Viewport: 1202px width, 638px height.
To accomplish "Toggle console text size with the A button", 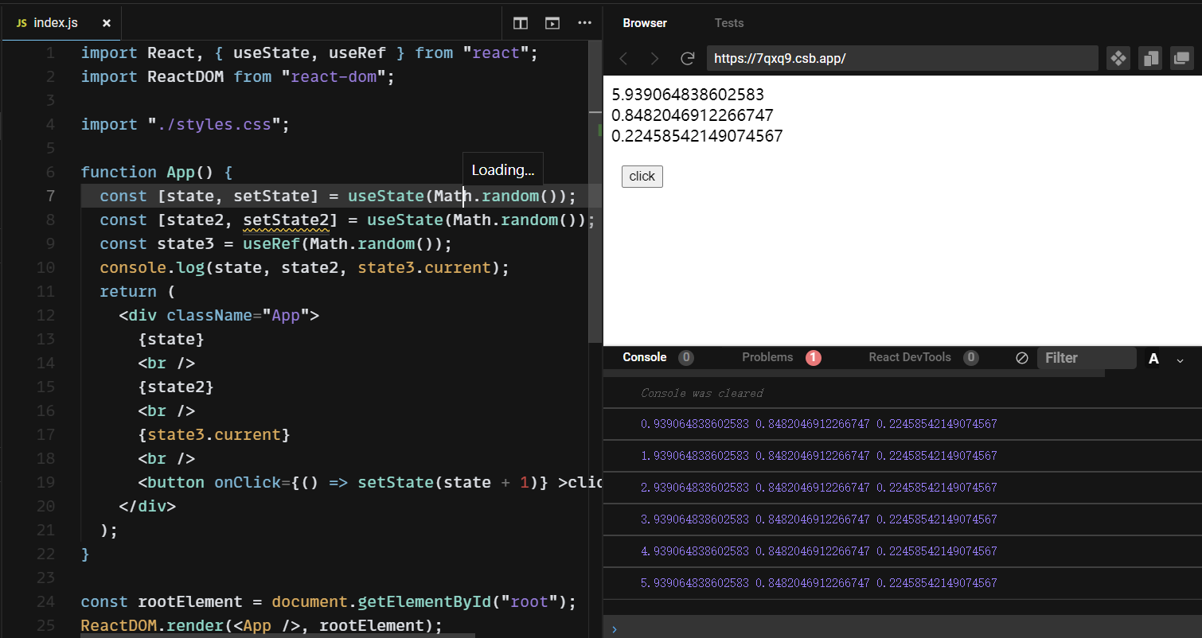I will point(1153,359).
